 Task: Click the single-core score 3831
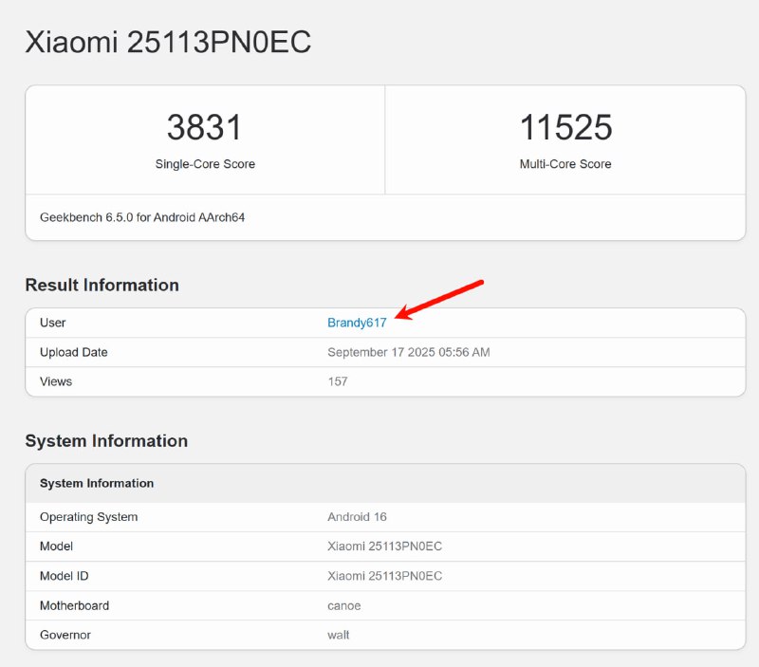click(x=204, y=127)
